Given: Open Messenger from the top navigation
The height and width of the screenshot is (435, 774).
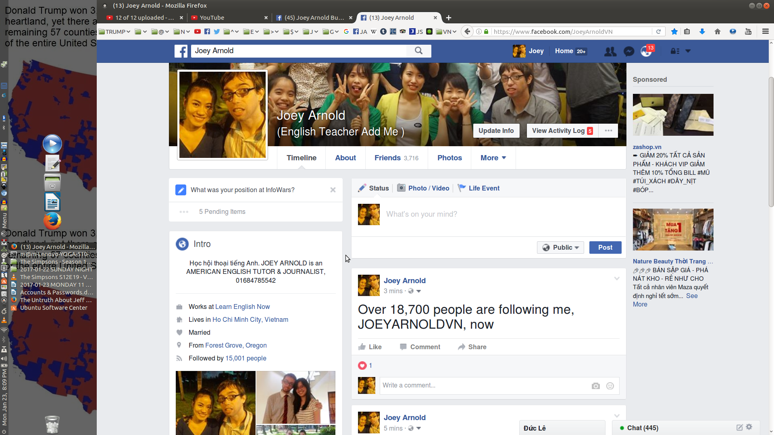Looking at the screenshot, I should 628,52.
